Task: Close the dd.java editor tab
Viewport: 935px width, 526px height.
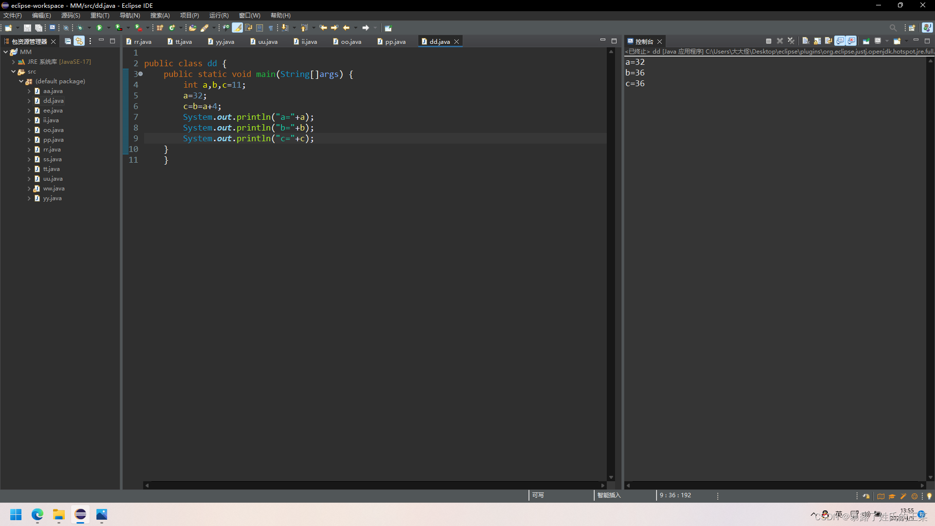Action: 457,42
